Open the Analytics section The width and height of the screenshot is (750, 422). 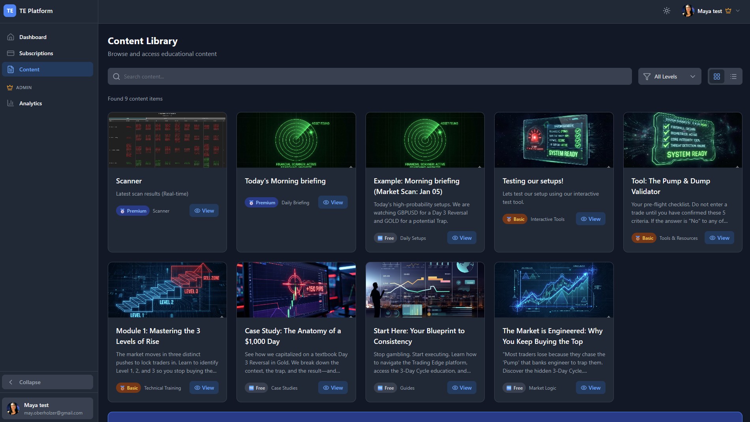coord(30,103)
